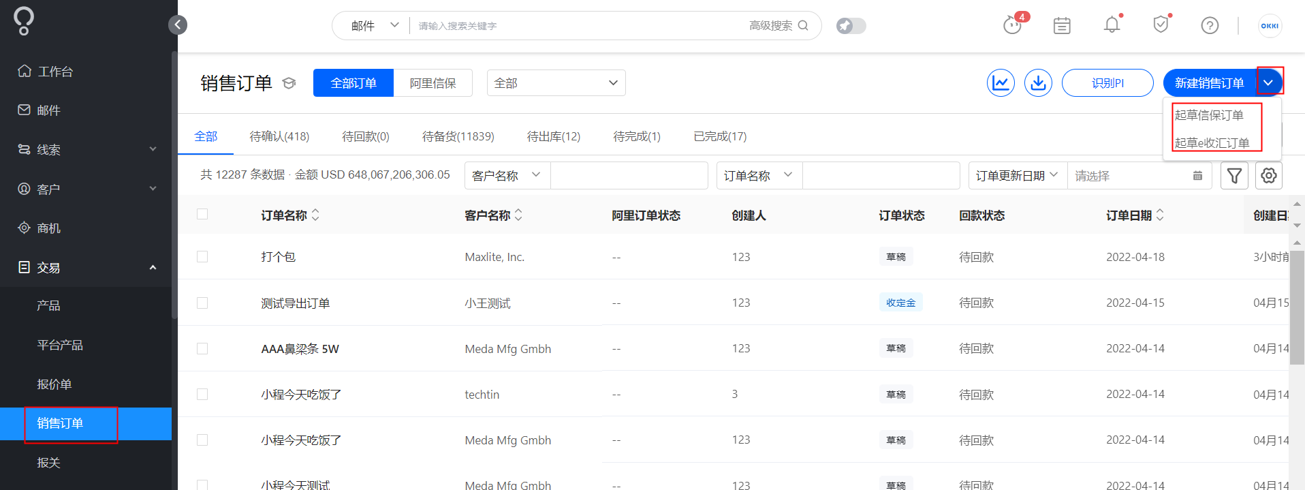This screenshot has width=1305, height=490.
Task: Click the calendar icon in the date picker field
Action: [1197, 176]
